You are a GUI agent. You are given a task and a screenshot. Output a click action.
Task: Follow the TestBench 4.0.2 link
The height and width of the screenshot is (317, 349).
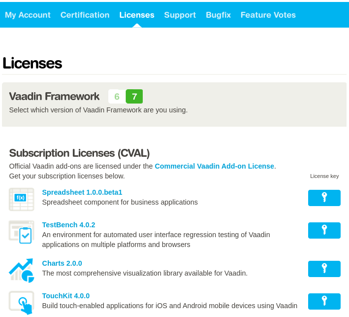pos(68,225)
